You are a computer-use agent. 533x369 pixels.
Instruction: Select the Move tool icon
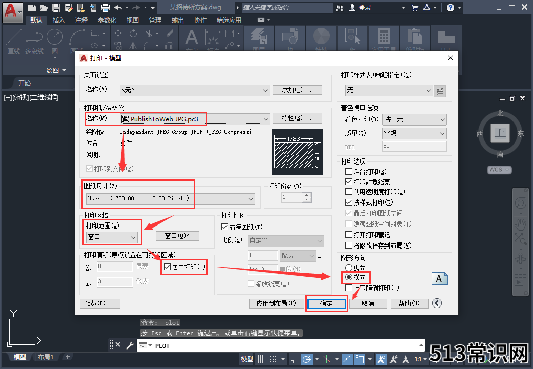pyautogui.click(x=118, y=33)
